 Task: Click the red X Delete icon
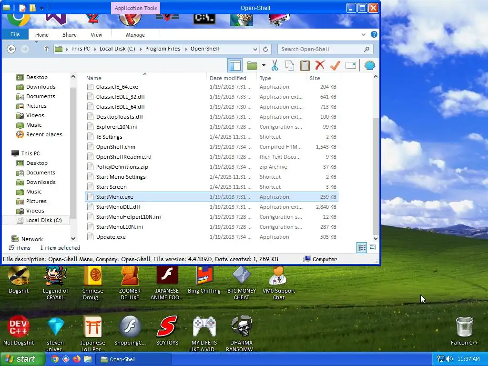pyautogui.click(x=320, y=65)
